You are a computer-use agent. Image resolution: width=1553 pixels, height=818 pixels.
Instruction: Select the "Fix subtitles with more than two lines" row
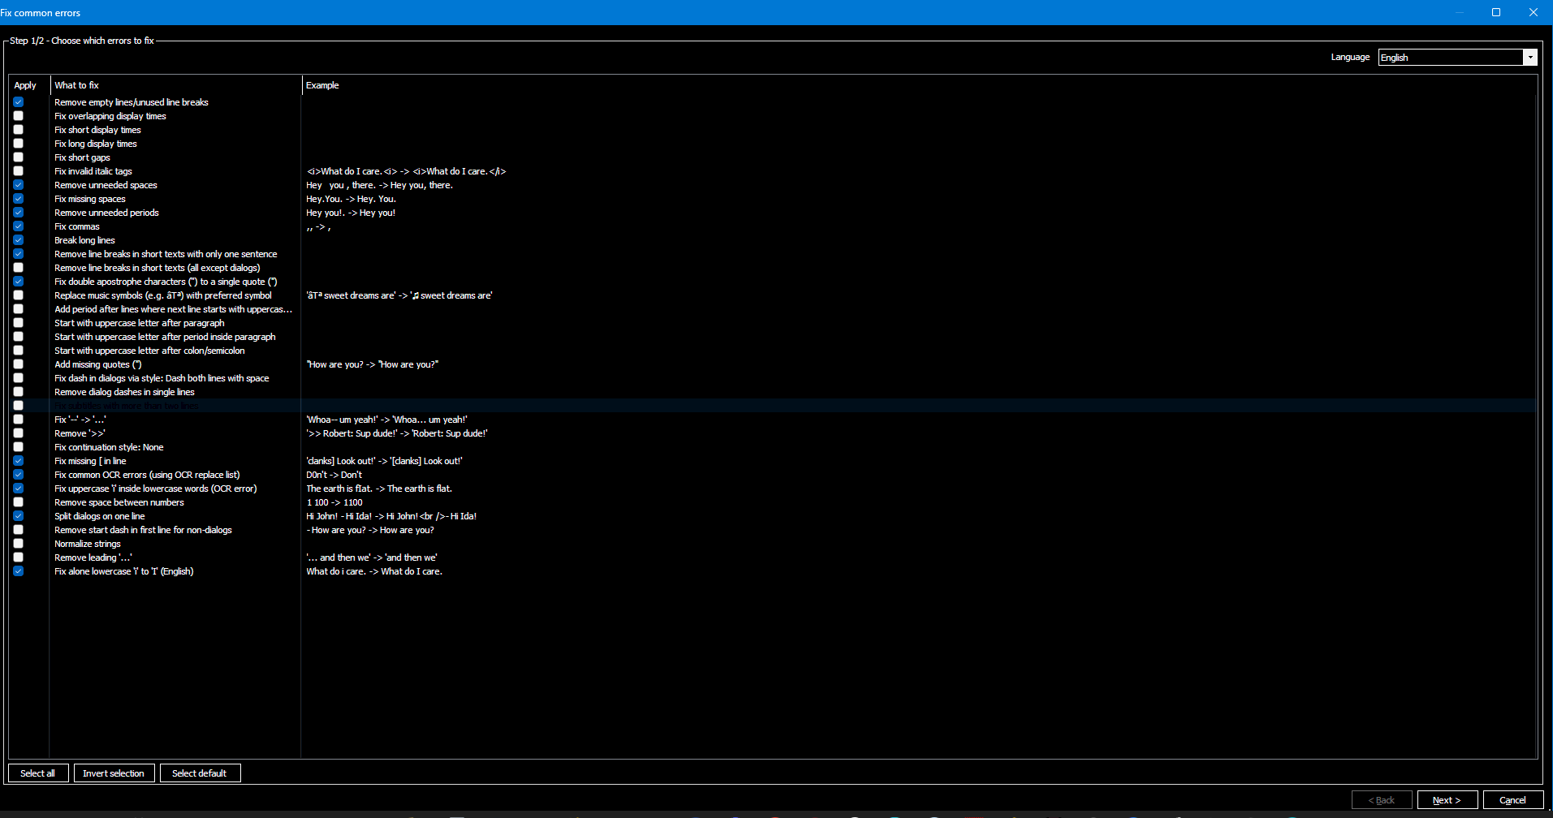point(126,405)
